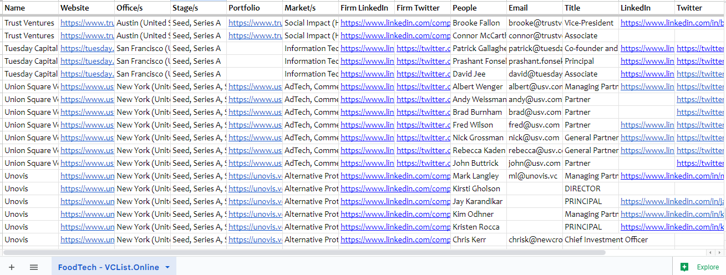The image size is (726, 275).
Task: Select the Brooke Fallon cell
Action: tap(479, 23)
